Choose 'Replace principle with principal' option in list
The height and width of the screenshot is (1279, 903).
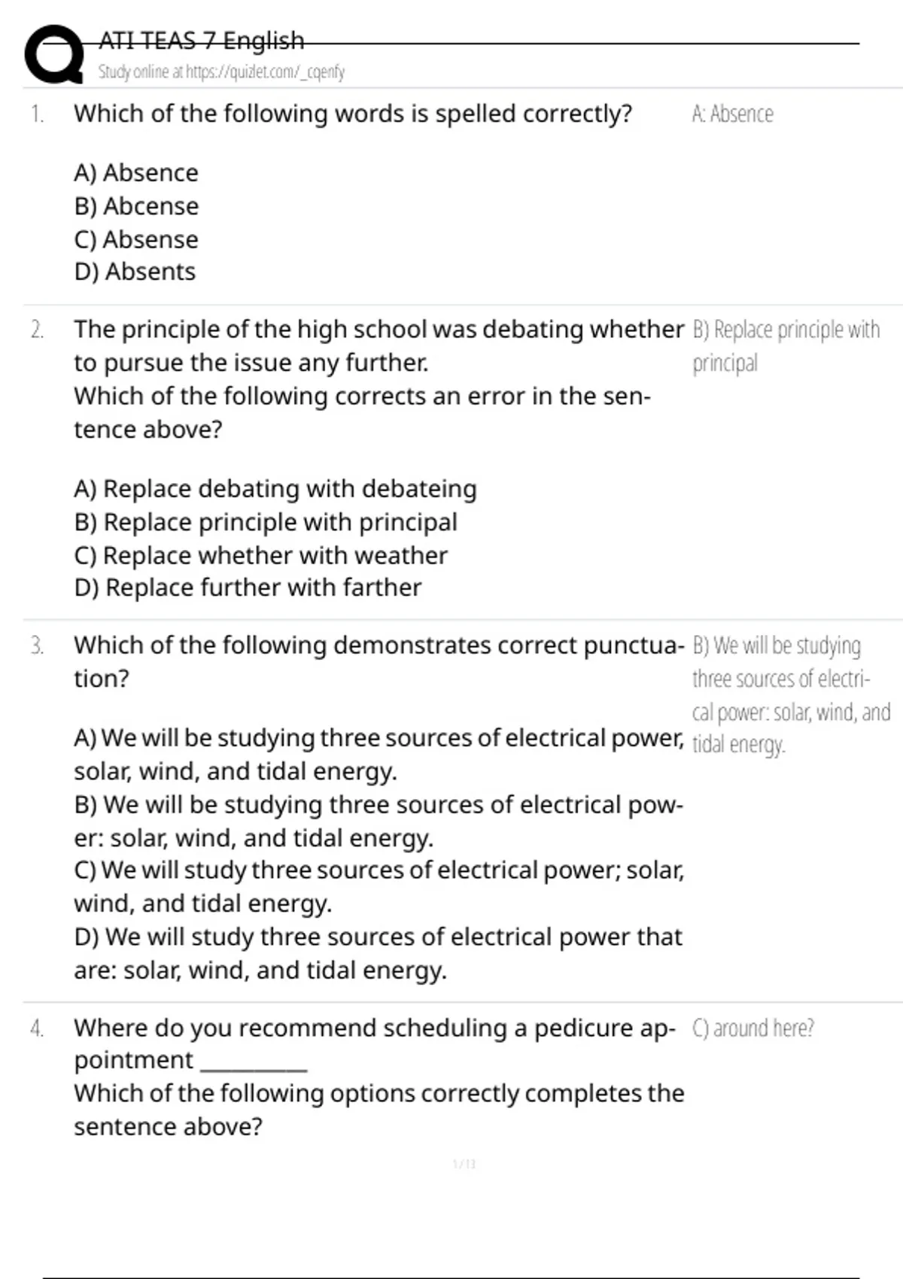point(266,522)
